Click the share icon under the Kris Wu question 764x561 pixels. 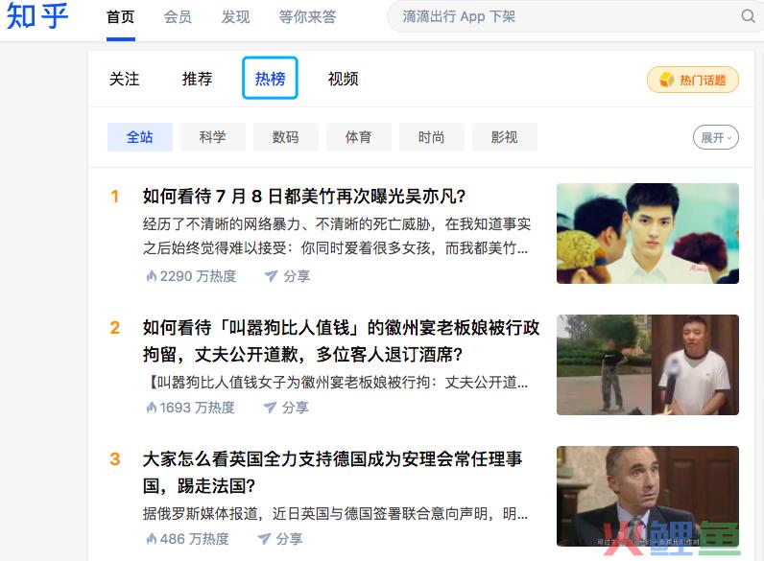coord(271,276)
